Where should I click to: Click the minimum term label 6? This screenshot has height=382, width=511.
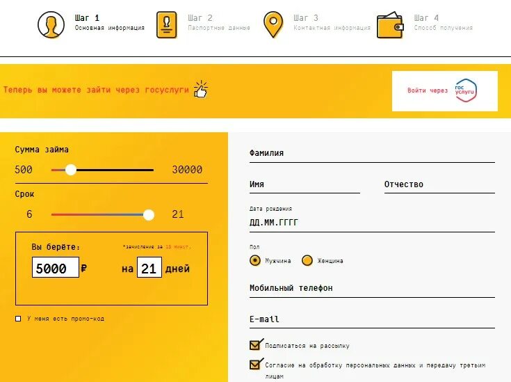(x=29, y=214)
